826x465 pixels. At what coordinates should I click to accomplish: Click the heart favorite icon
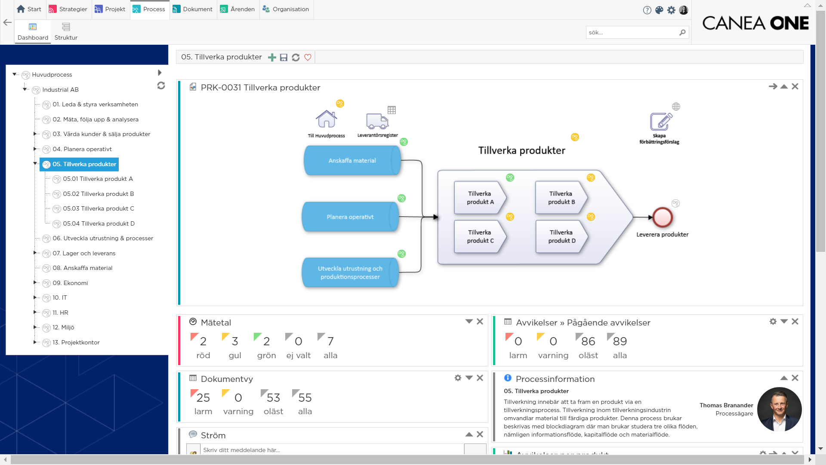coord(308,58)
